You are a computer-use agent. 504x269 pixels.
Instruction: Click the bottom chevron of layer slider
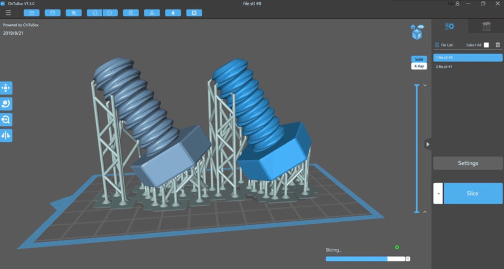tap(425, 212)
